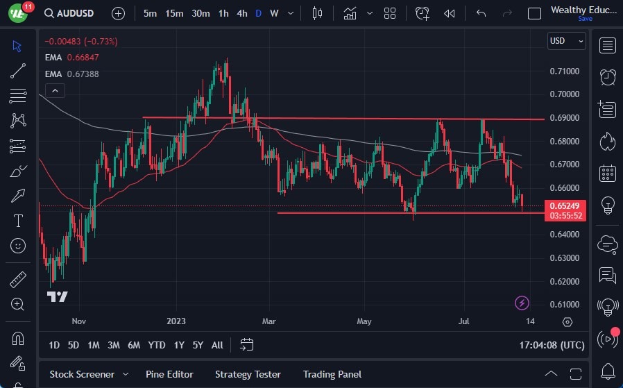Click the candlestick chart style icon
This screenshot has height=388, width=623.
(x=318, y=13)
